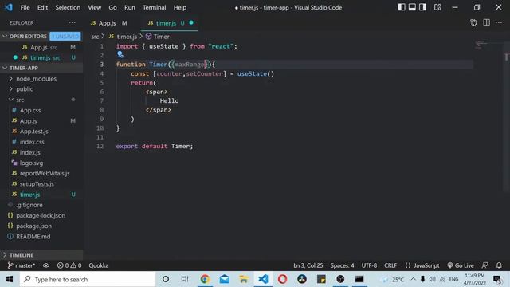Click Quokka in status bar
The width and height of the screenshot is (510, 287).
(99, 265)
